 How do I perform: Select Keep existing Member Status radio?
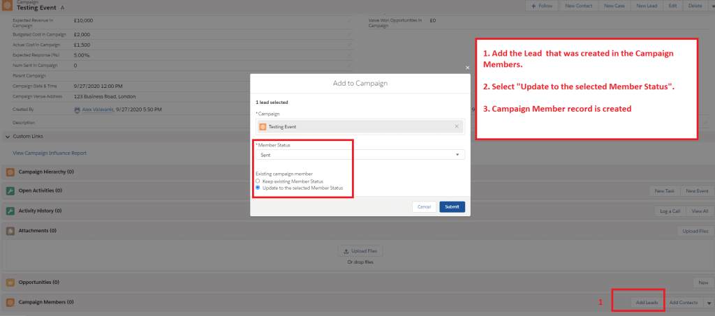(258, 181)
